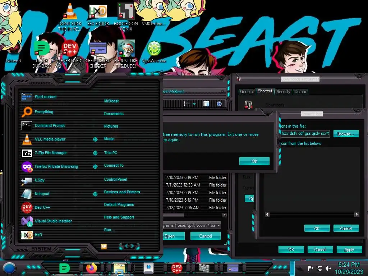Open File Explorer from the taskbar
The width and height of the screenshot is (368, 276).
(119, 268)
